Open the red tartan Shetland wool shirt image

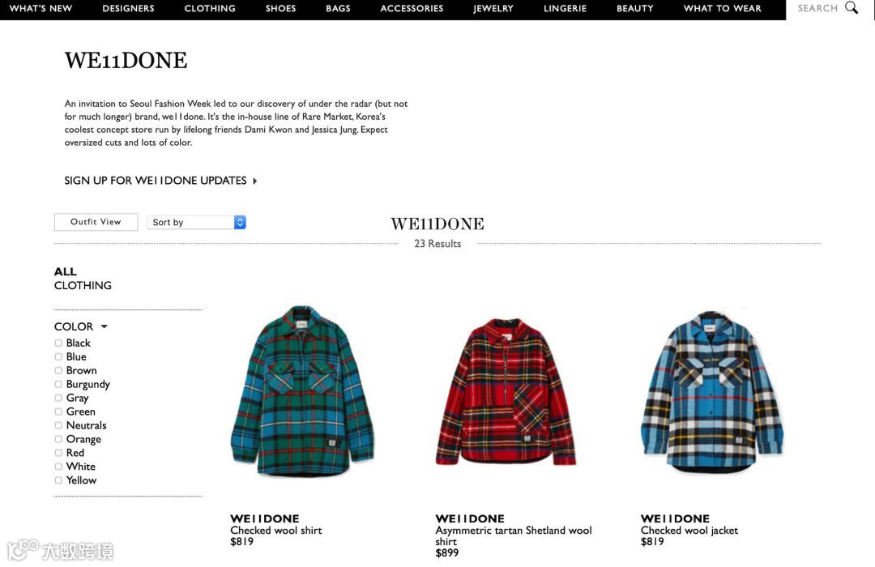coord(506,392)
